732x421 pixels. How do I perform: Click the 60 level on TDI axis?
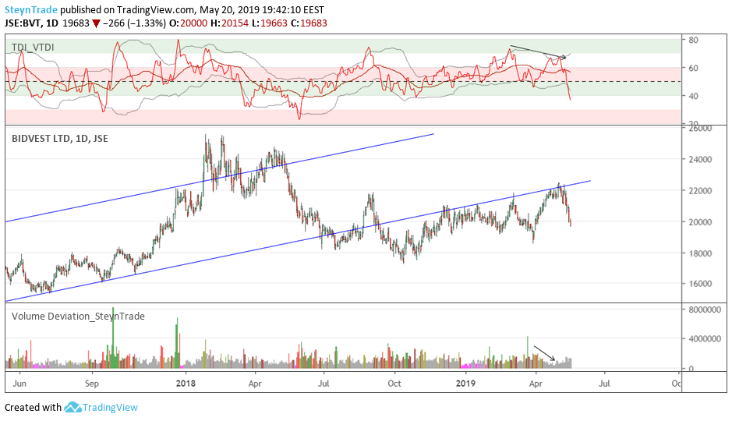(x=693, y=68)
